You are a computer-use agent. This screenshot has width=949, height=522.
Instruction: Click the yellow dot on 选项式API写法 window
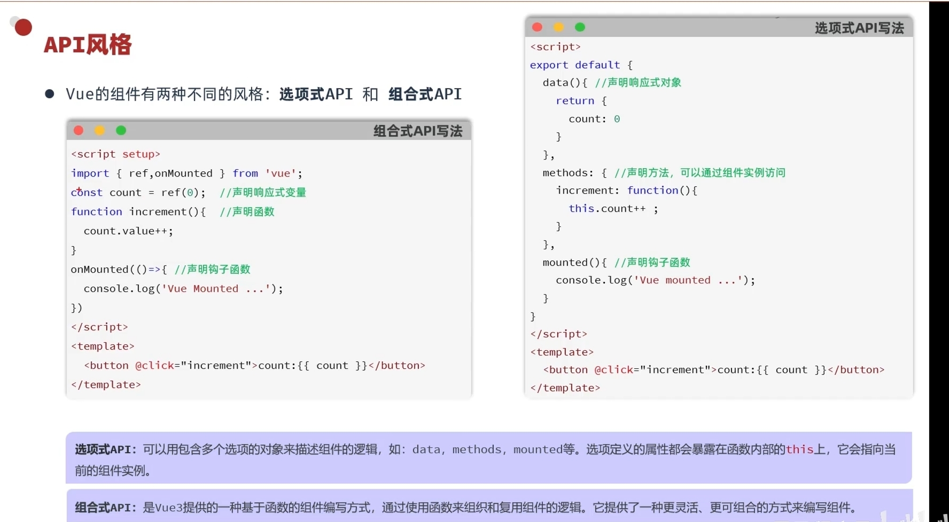tap(559, 27)
